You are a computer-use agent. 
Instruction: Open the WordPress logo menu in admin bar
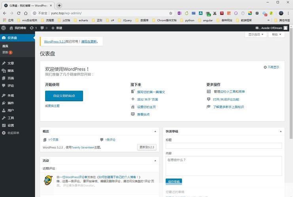(4, 28)
